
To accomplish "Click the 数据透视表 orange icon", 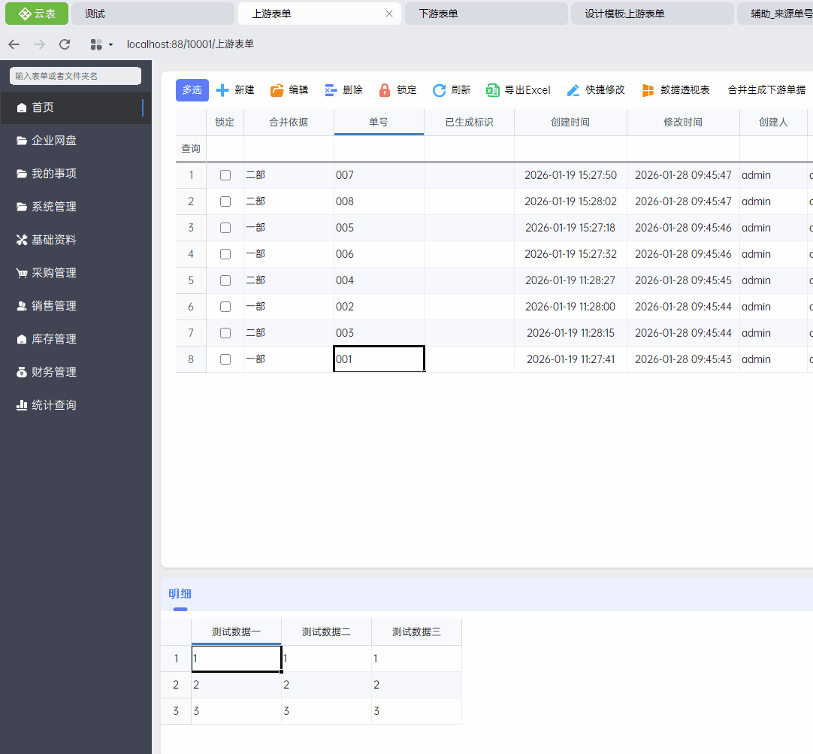I will click(x=648, y=90).
